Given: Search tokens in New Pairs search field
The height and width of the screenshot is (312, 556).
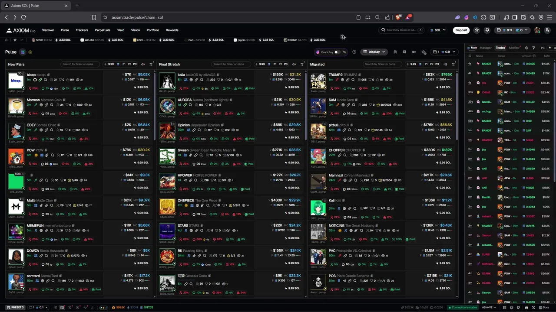Looking at the screenshot, I should coord(80,64).
